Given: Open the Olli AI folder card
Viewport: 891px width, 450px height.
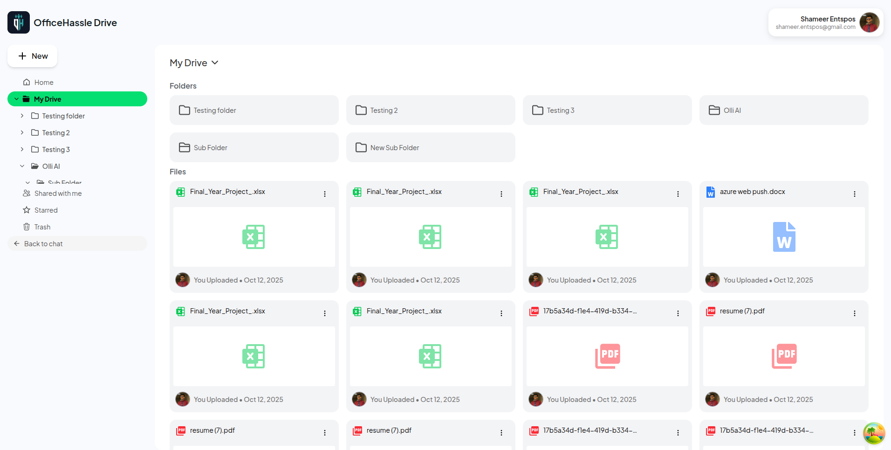Looking at the screenshot, I should pyautogui.click(x=784, y=110).
